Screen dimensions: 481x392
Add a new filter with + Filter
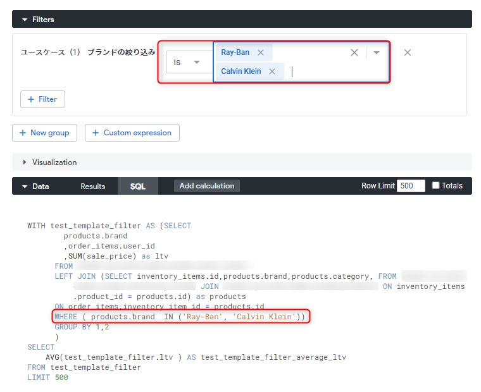[x=42, y=99]
